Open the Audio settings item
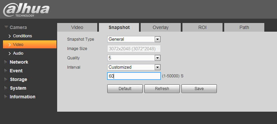Screen dimensions: 277x124 18,53
